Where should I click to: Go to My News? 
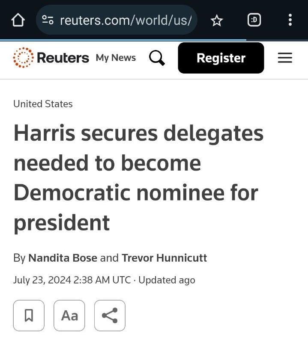(116, 58)
